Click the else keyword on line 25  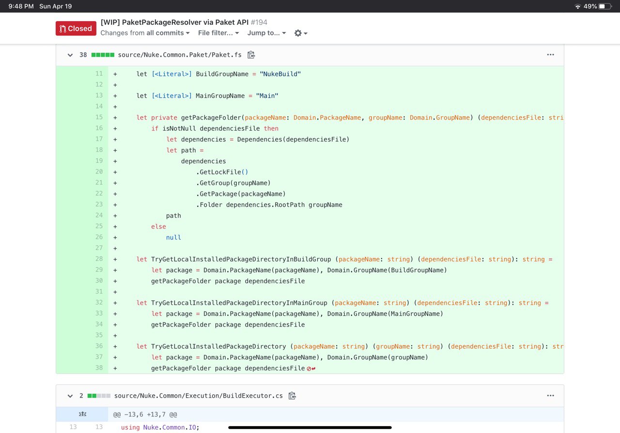coord(158,227)
